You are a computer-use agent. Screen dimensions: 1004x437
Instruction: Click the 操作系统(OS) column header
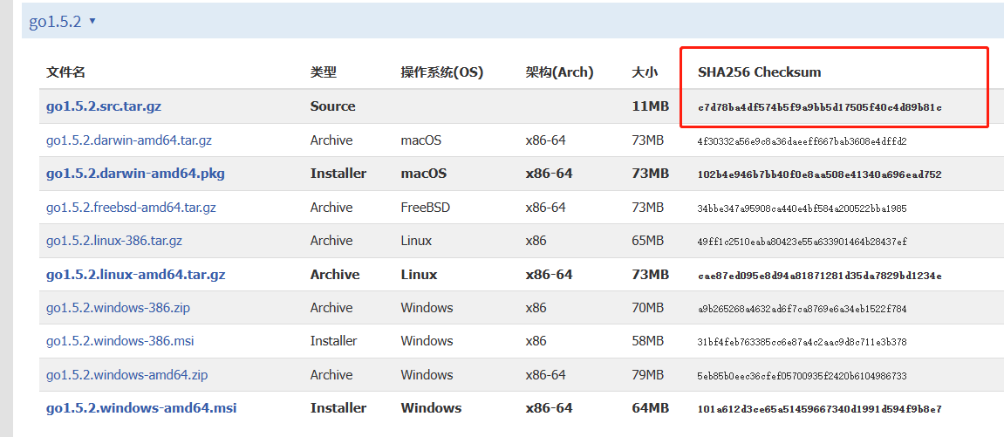(441, 72)
